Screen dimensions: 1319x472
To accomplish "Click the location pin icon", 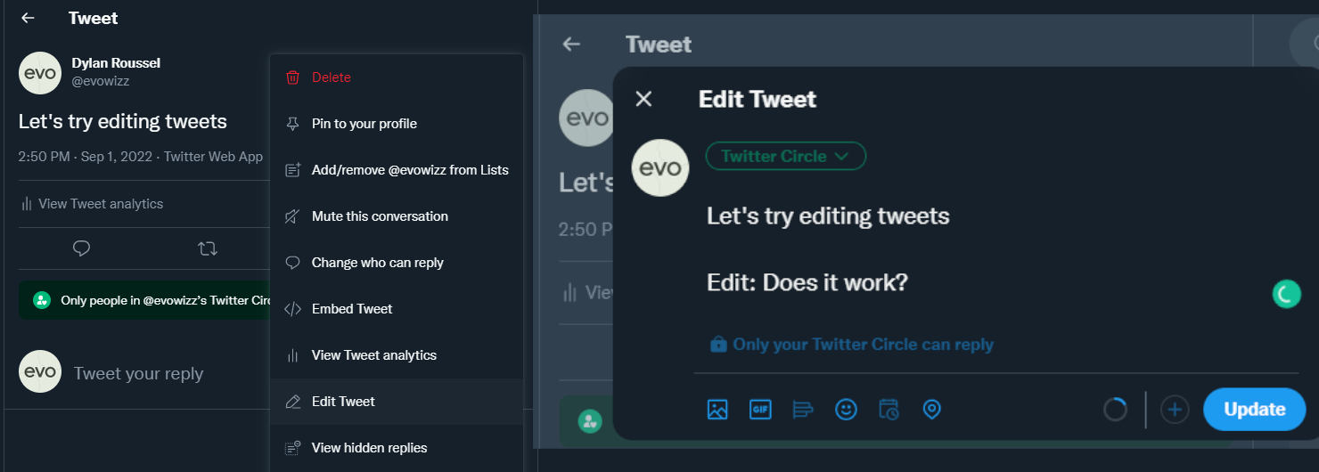I will click(x=931, y=410).
